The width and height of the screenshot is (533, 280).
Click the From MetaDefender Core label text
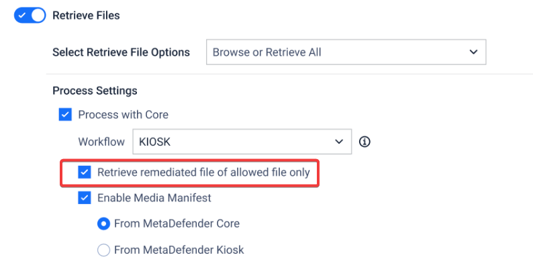click(x=177, y=224)
